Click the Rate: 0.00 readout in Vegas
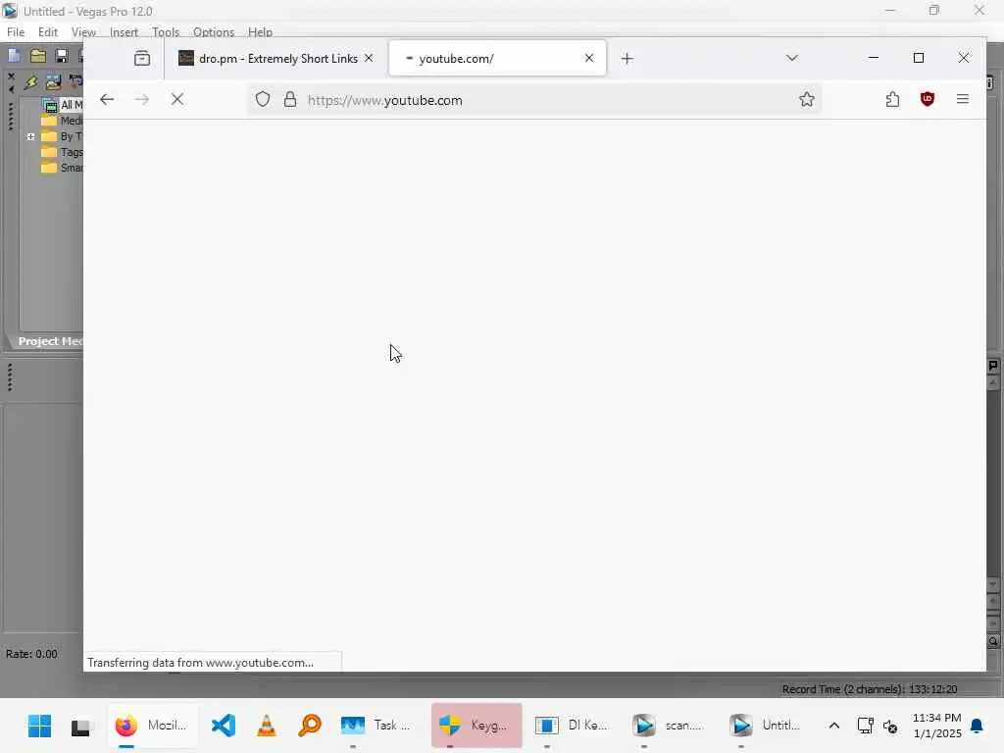Screen dimensions: 1004x753 pyautogui.click(x=31, y=654)
